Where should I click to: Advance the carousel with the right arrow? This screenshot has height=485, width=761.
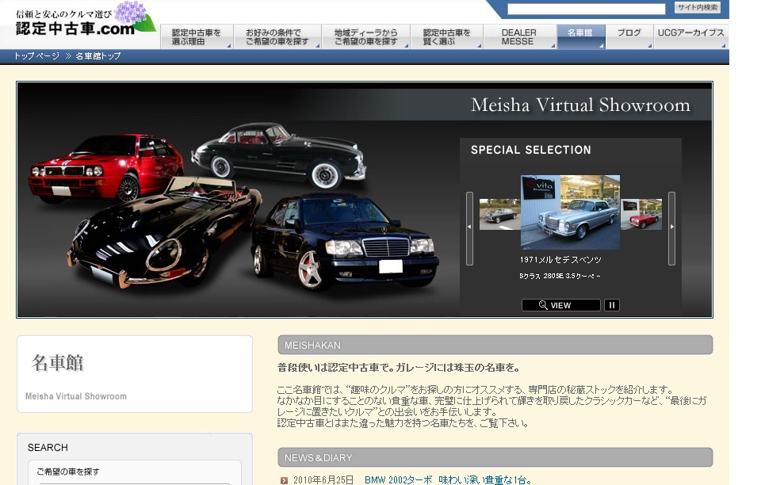[x=671, y=227]
